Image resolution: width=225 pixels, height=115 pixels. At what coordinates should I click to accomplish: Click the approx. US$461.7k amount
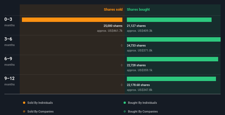coord(110,31)
